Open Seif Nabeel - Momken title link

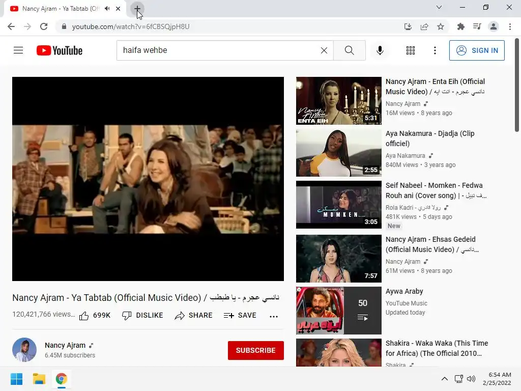tap(436, 190)
